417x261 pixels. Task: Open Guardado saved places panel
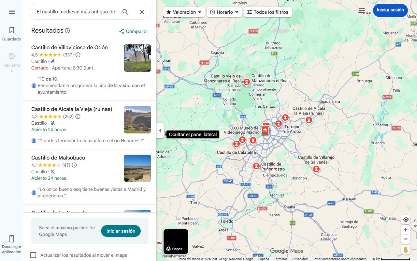[x=12, y=34]
